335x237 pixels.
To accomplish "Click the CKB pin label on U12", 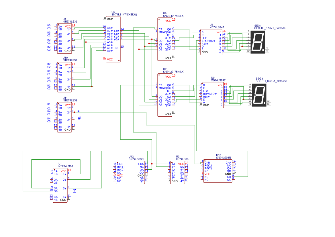I will [x=120, y=164].
